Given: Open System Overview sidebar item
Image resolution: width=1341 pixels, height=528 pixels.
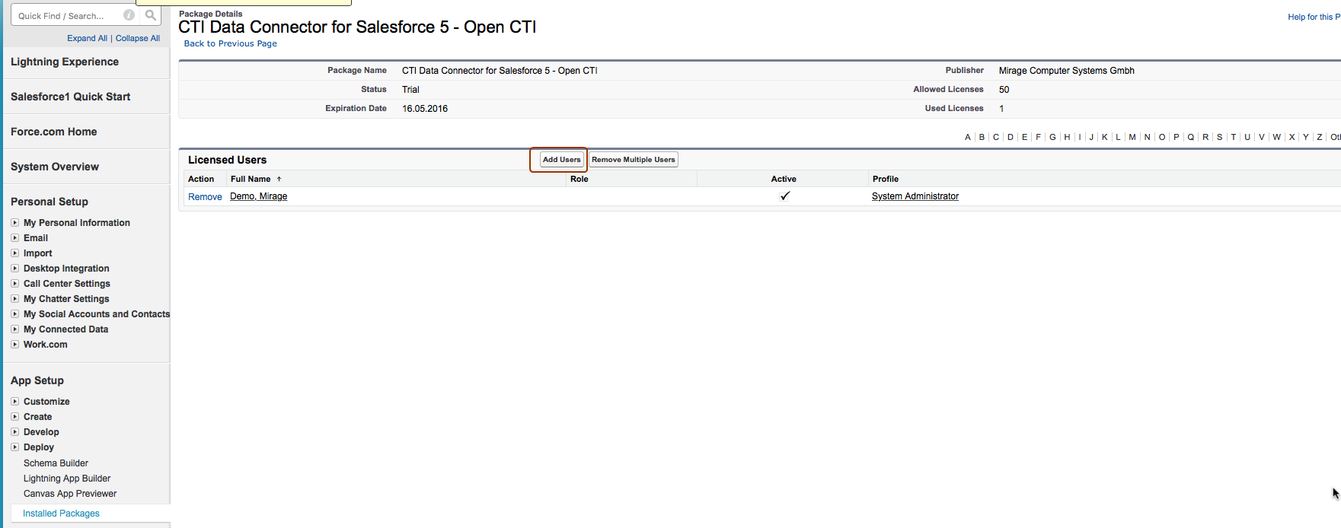Looking at the screenshot, I should [55, 167].
